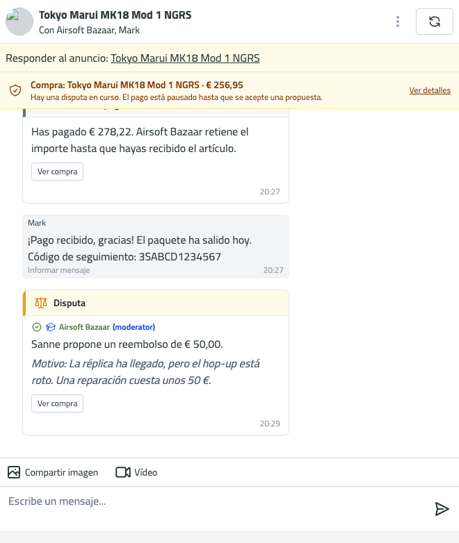Click the 'Con Airsoft Bazaar, Mark' subtitle
This screenshot has height=543, width=459.
coord(89,30)
